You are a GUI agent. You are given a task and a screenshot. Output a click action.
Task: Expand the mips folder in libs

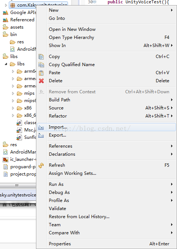pos(13,93)
